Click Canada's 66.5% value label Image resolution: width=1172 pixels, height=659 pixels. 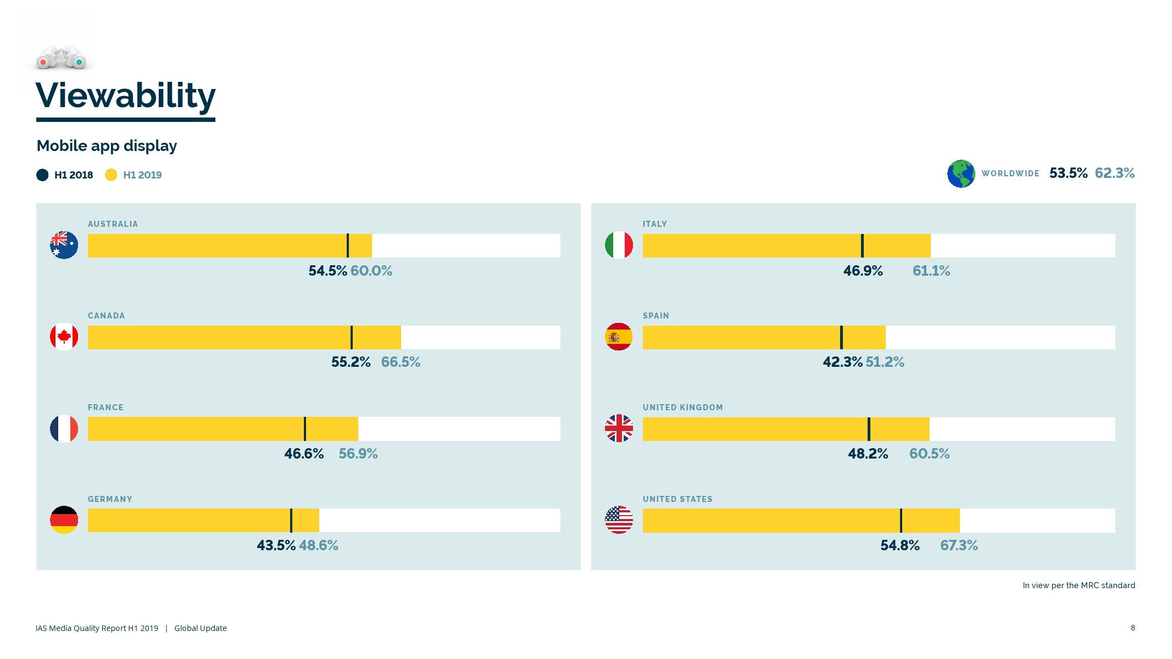click(401, 362)
